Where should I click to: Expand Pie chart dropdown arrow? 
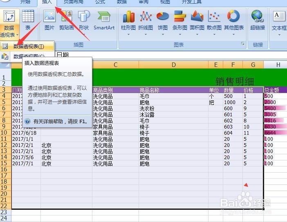point(163,35)
